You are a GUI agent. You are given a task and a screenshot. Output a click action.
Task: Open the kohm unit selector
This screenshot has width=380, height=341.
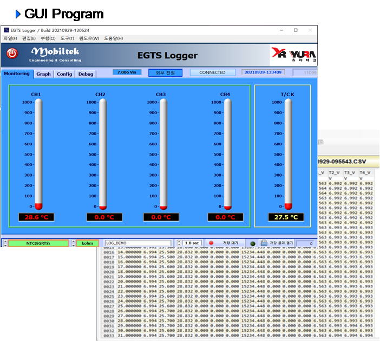pyautogui.click(x=88, y=243)
